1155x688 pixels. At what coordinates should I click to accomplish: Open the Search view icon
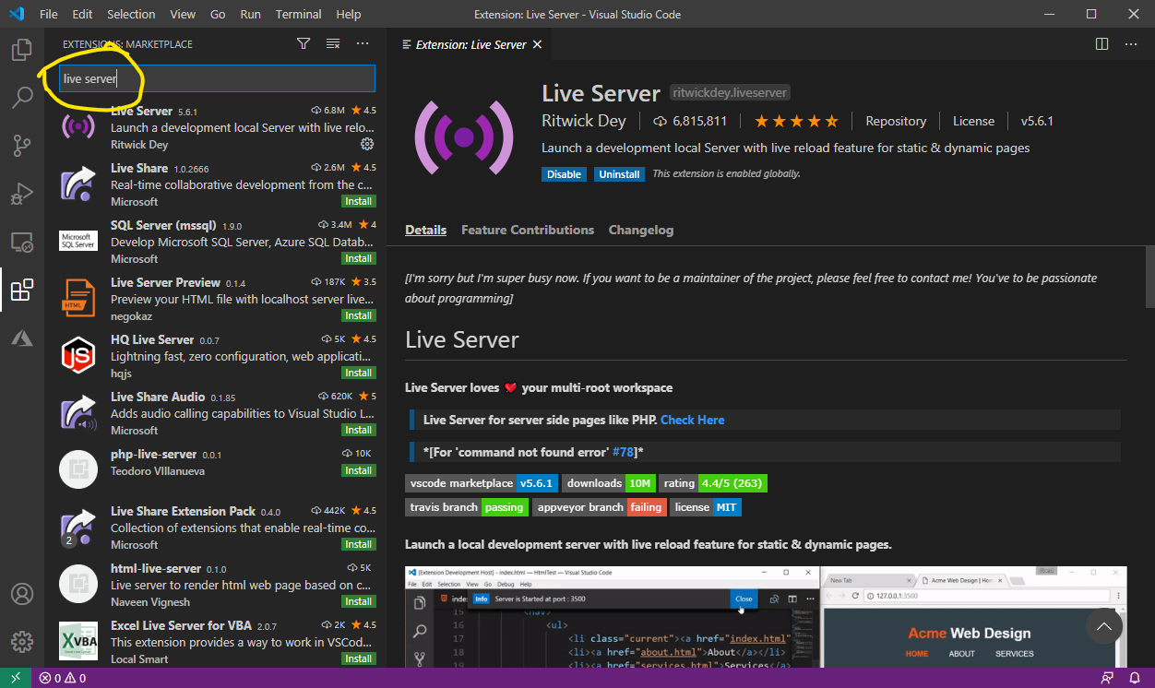(x=22, y=98)
